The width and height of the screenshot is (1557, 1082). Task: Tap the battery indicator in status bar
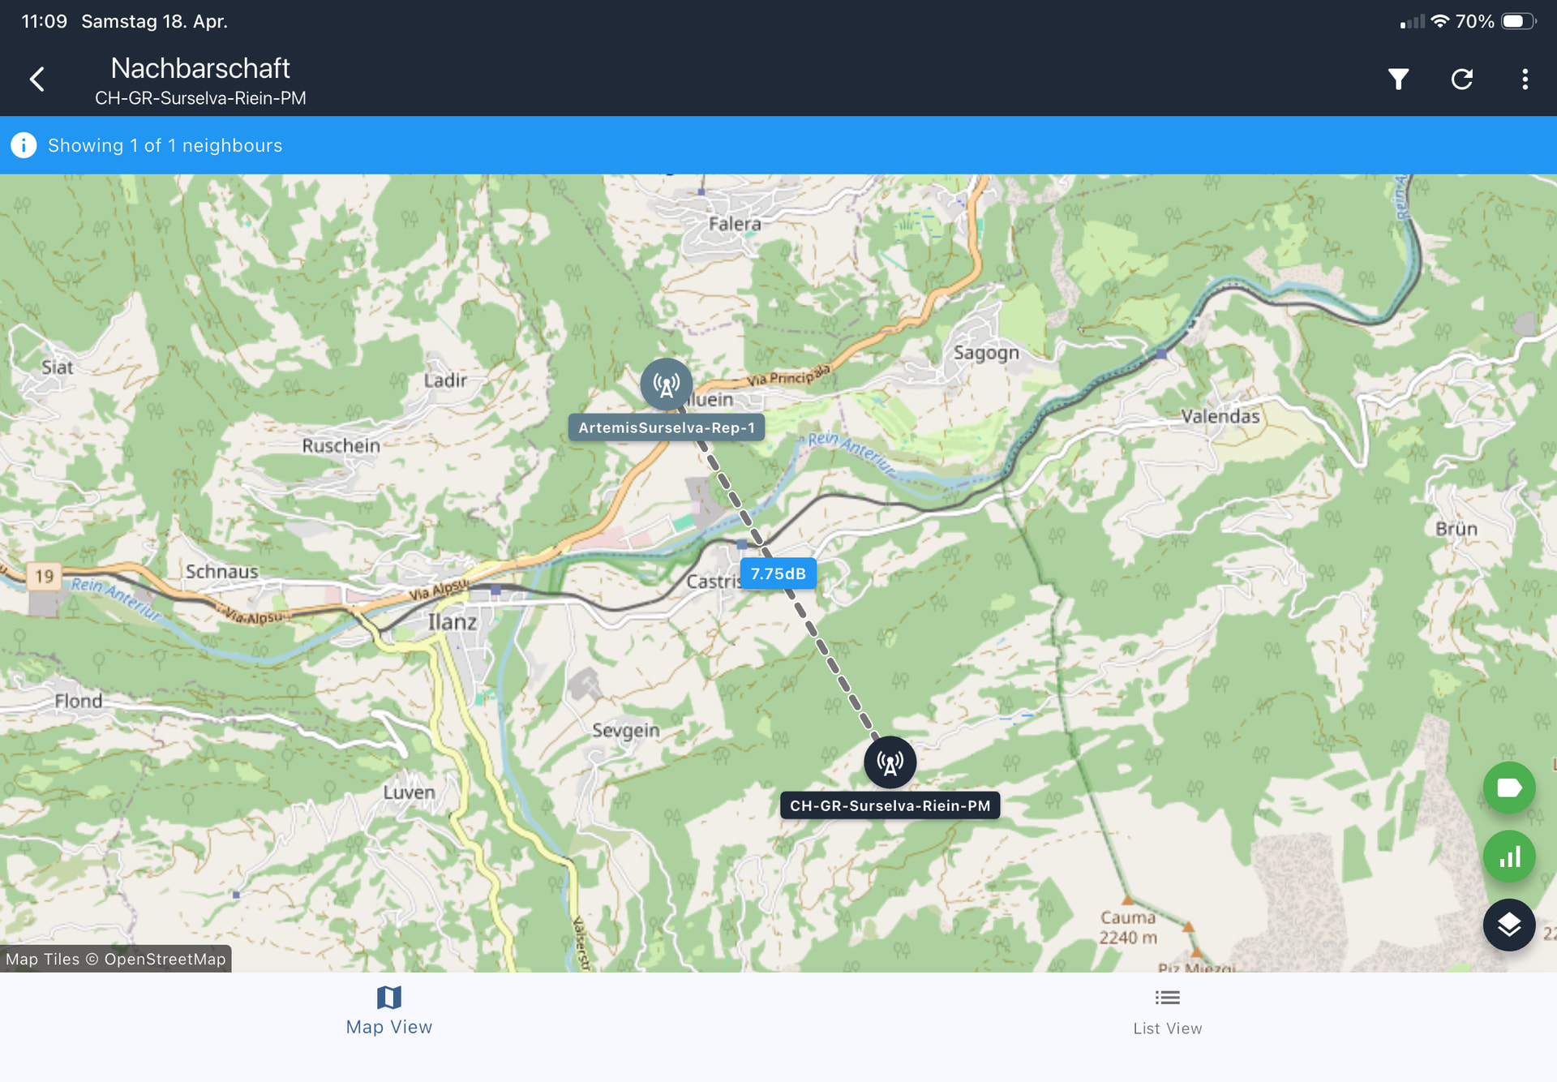pyautogui.click(x=1517, y=21)
